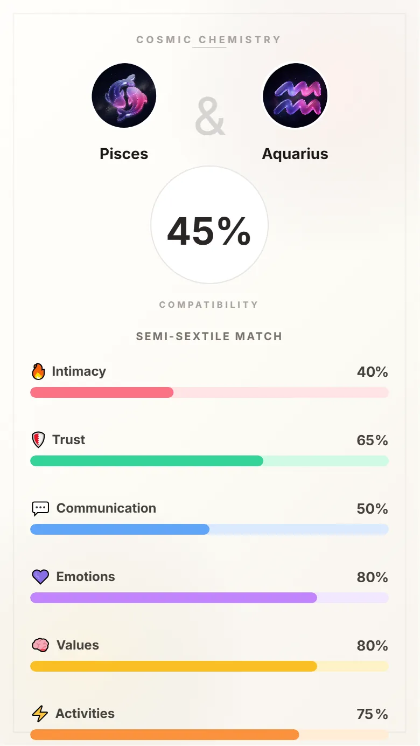Click the fire icon next to Intimacy

[39, 371]
